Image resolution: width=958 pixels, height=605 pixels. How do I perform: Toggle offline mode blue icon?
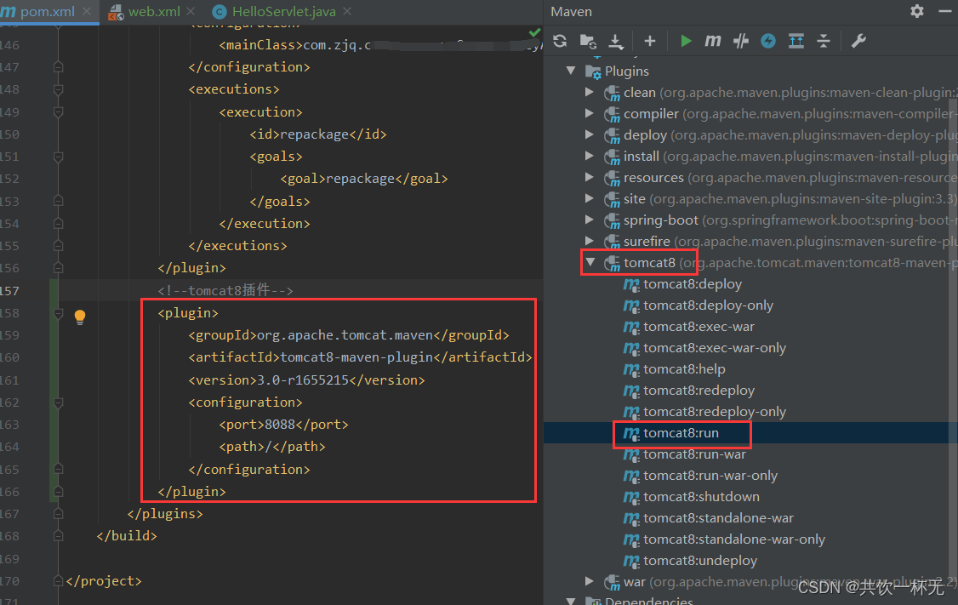point(768,41)
